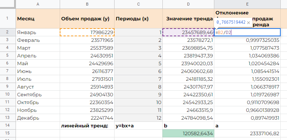The height and width of the screenshot is (140, 287).
Task: Select row 7 header
Action: (x=7, y=71)
